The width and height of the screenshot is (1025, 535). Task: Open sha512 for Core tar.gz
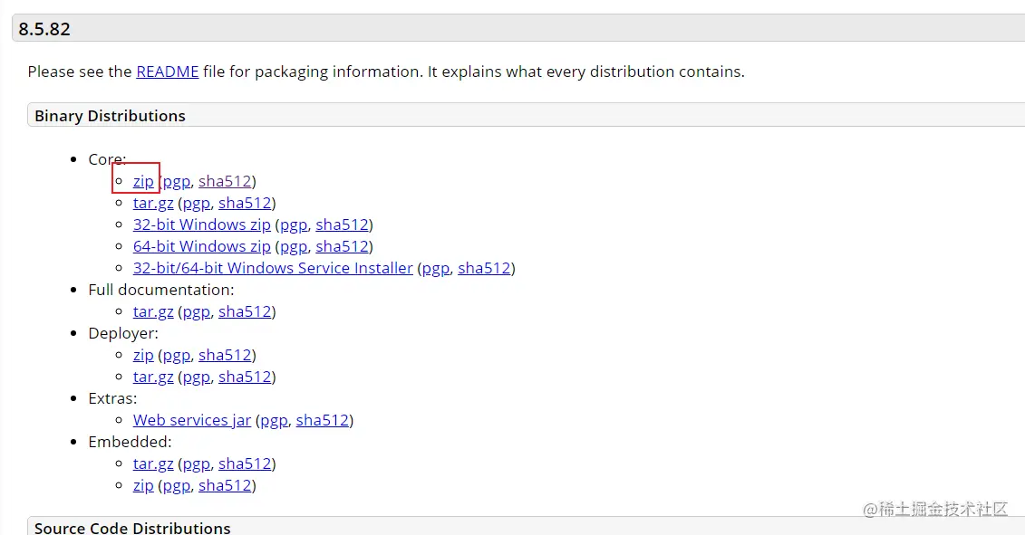coord(245,203)
